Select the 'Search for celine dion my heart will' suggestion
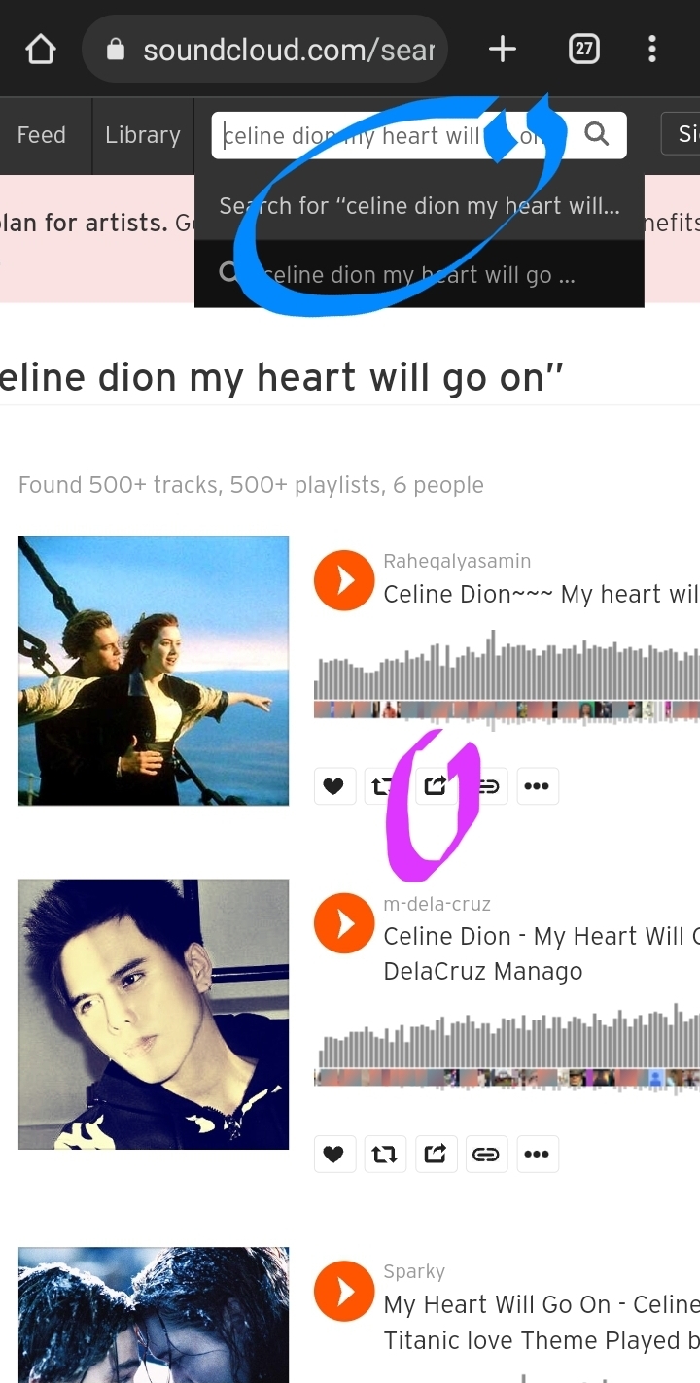 click(x=419, y=206)
